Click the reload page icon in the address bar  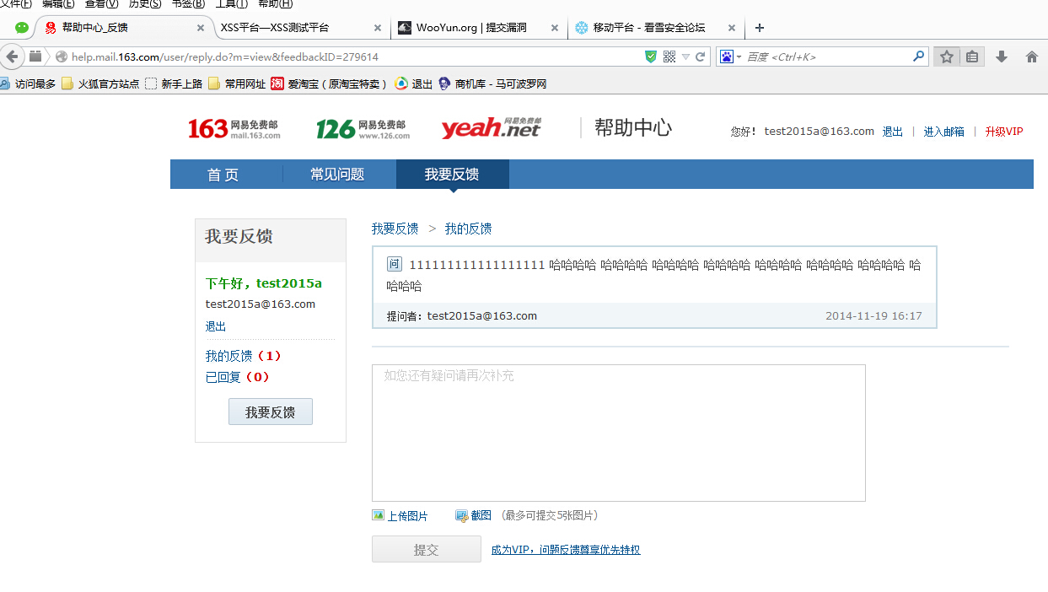(700, 57)
